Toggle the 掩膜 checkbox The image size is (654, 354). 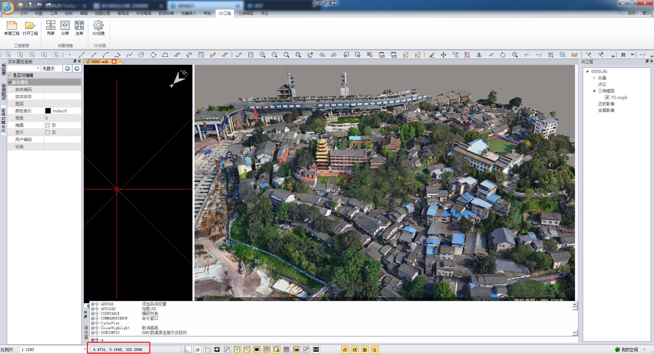click(48, 125)
